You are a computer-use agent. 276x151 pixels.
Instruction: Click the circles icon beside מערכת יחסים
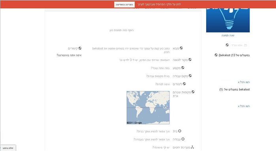[x=192, y=147]
